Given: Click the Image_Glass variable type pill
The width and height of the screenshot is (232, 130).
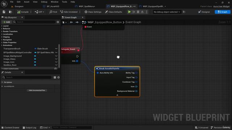Looking at the screenshot, I should pos(35,59).
